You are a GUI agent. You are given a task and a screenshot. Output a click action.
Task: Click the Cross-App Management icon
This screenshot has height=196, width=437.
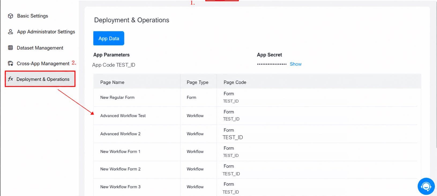pos(10,63)
